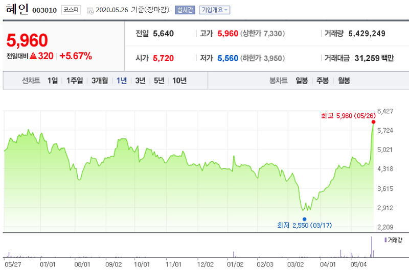This screenshot has width=409, height=271.
Task: Open the 일봉 candlestick chart
Action: pos(302,81)
